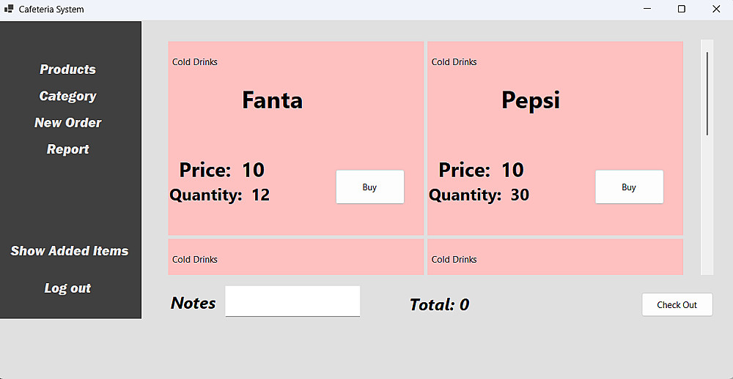The image size is (733, 379).
Task: Select the Fanta product name
Action: [x=272, y=100]
